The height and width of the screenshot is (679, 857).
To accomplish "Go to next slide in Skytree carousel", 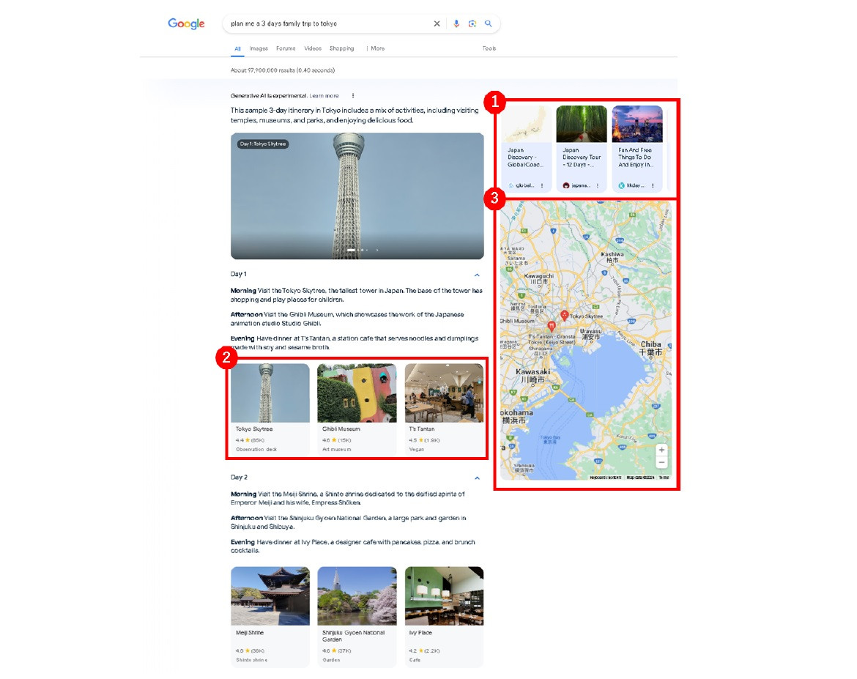I will 377,250.
